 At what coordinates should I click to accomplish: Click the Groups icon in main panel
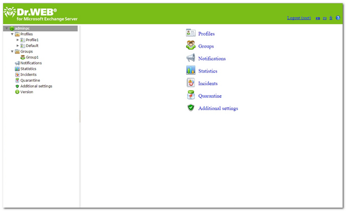click(x=190, y=45)
